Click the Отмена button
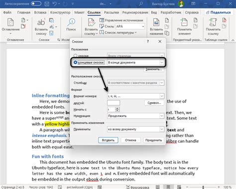 (x=130, y=140)
